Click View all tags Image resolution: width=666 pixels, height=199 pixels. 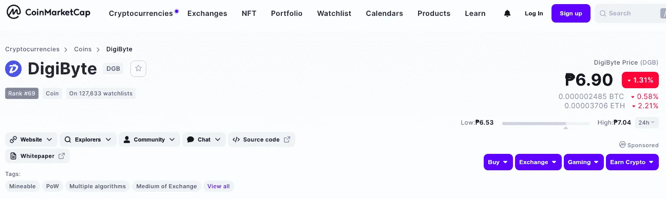tap(219, 186)
